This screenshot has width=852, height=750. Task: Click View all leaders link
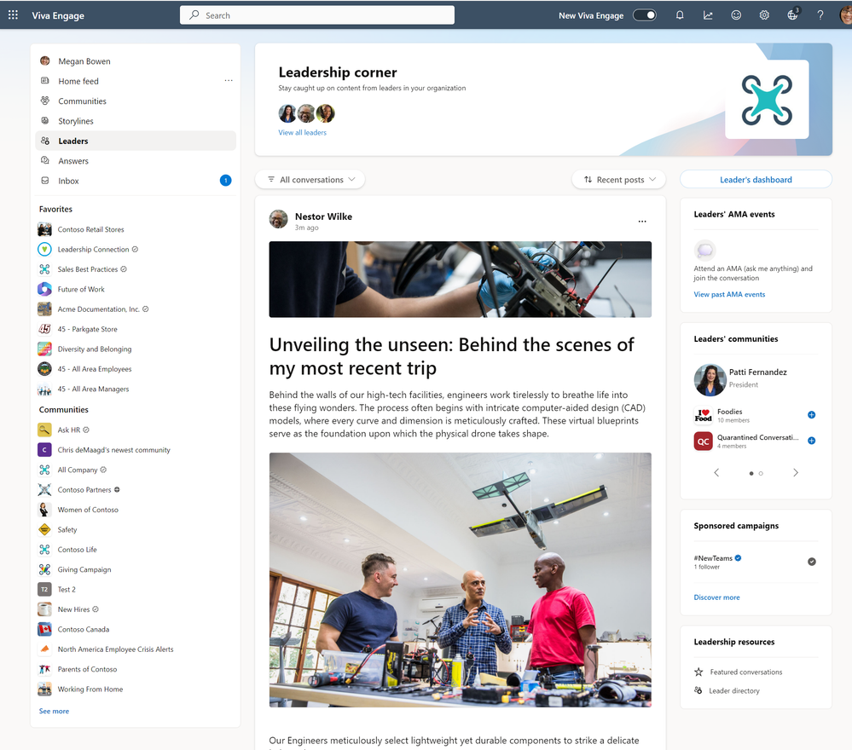[x=302, y=132]
